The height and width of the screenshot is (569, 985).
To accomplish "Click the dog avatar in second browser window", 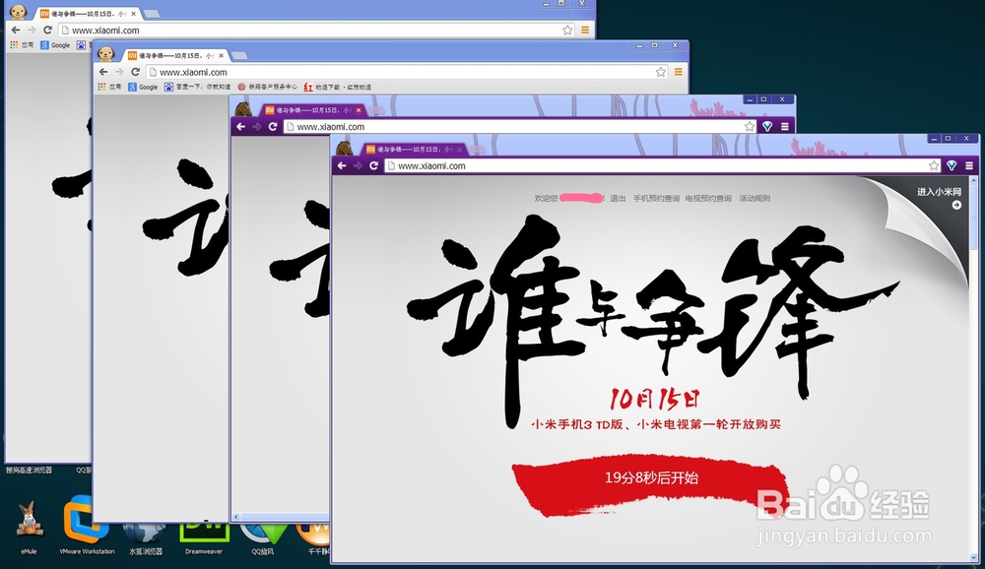I will click(x=105, y=54).
